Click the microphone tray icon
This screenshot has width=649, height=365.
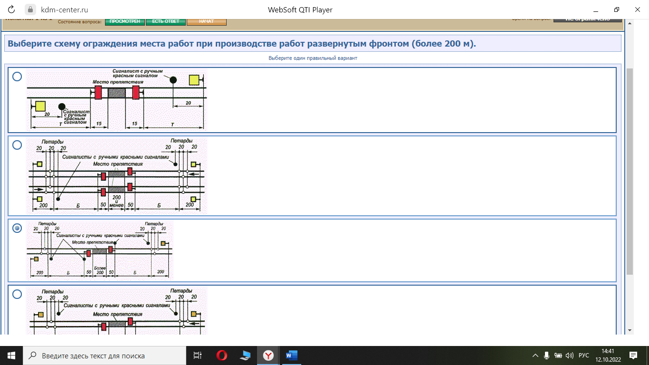pos(547,355)
